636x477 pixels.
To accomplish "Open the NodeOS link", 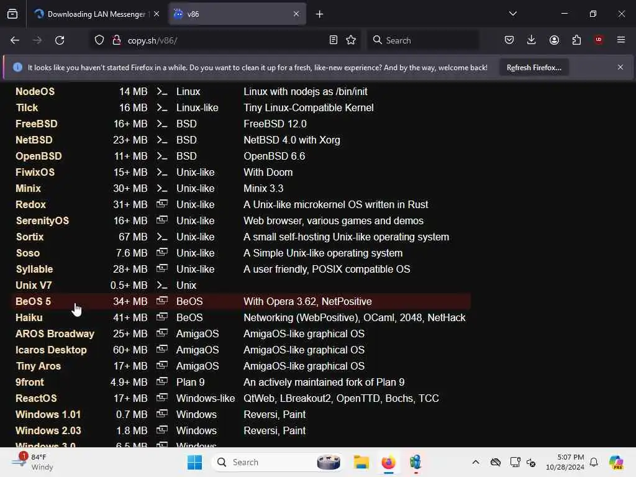I will point(35,92).
